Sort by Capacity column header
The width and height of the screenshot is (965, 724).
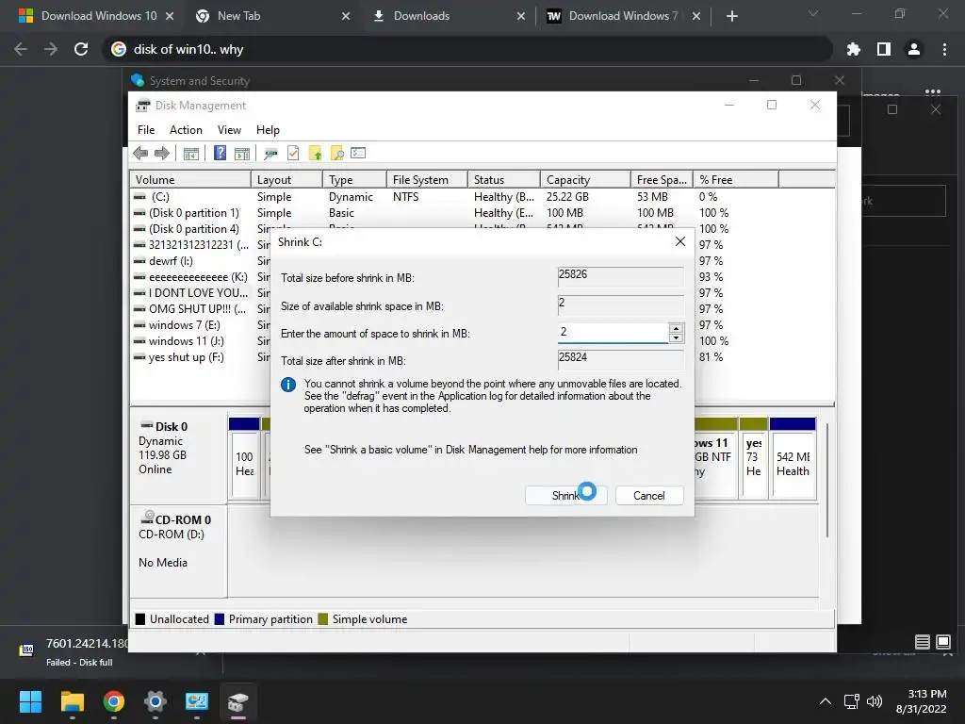[585, 180]
